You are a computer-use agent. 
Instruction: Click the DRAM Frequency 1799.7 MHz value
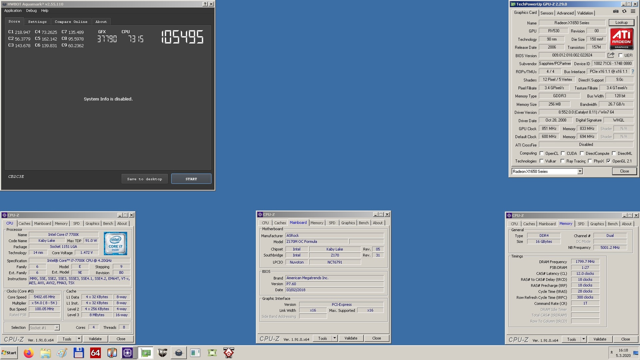tap(585, 261)
